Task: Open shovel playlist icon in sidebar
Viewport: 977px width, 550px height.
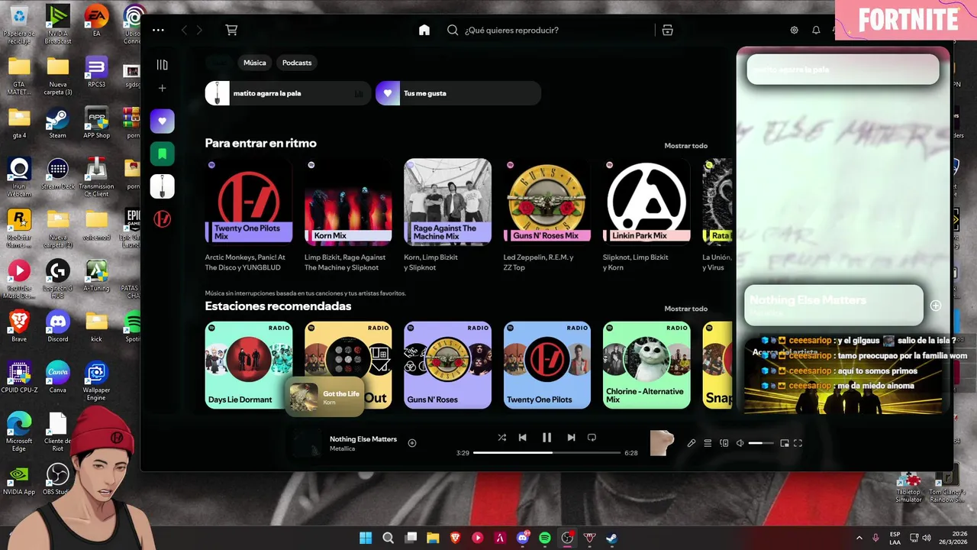Action: 162,186
